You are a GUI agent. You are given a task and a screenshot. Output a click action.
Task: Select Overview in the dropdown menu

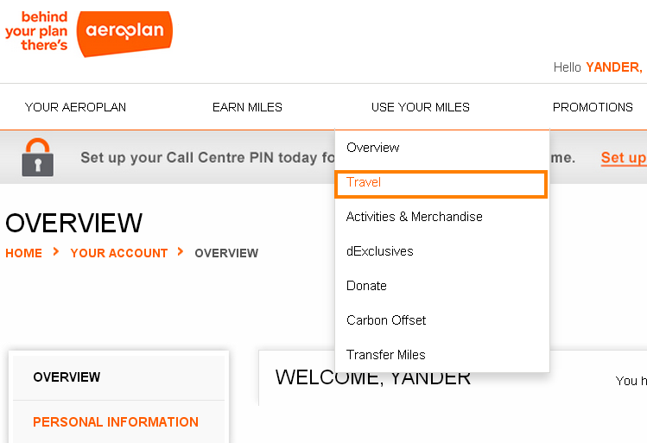click(x=373, y=148)
